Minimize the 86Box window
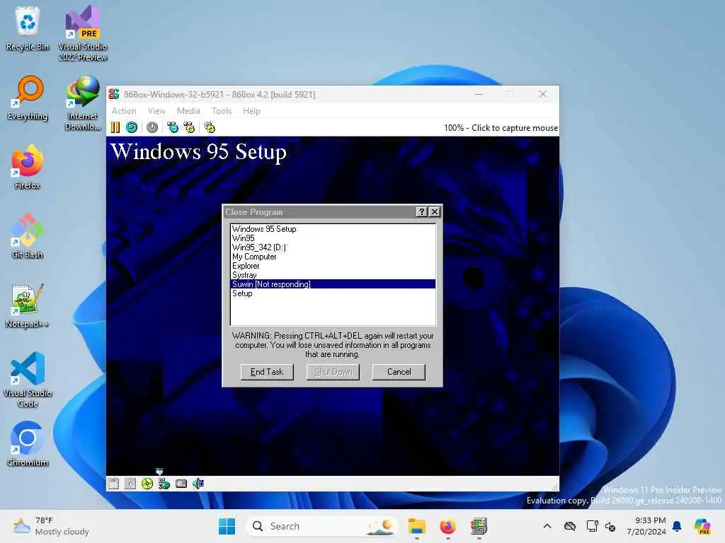725x543 pixels. (x=479, y=94)
